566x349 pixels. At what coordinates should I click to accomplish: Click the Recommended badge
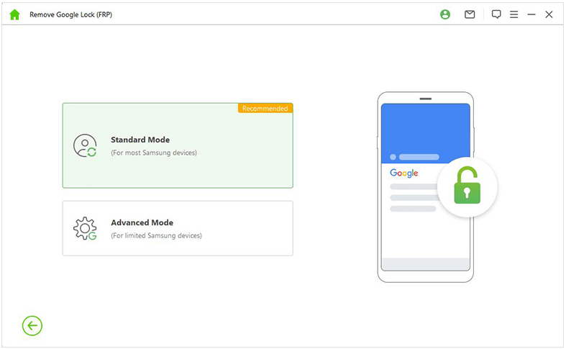coord(265,109)
